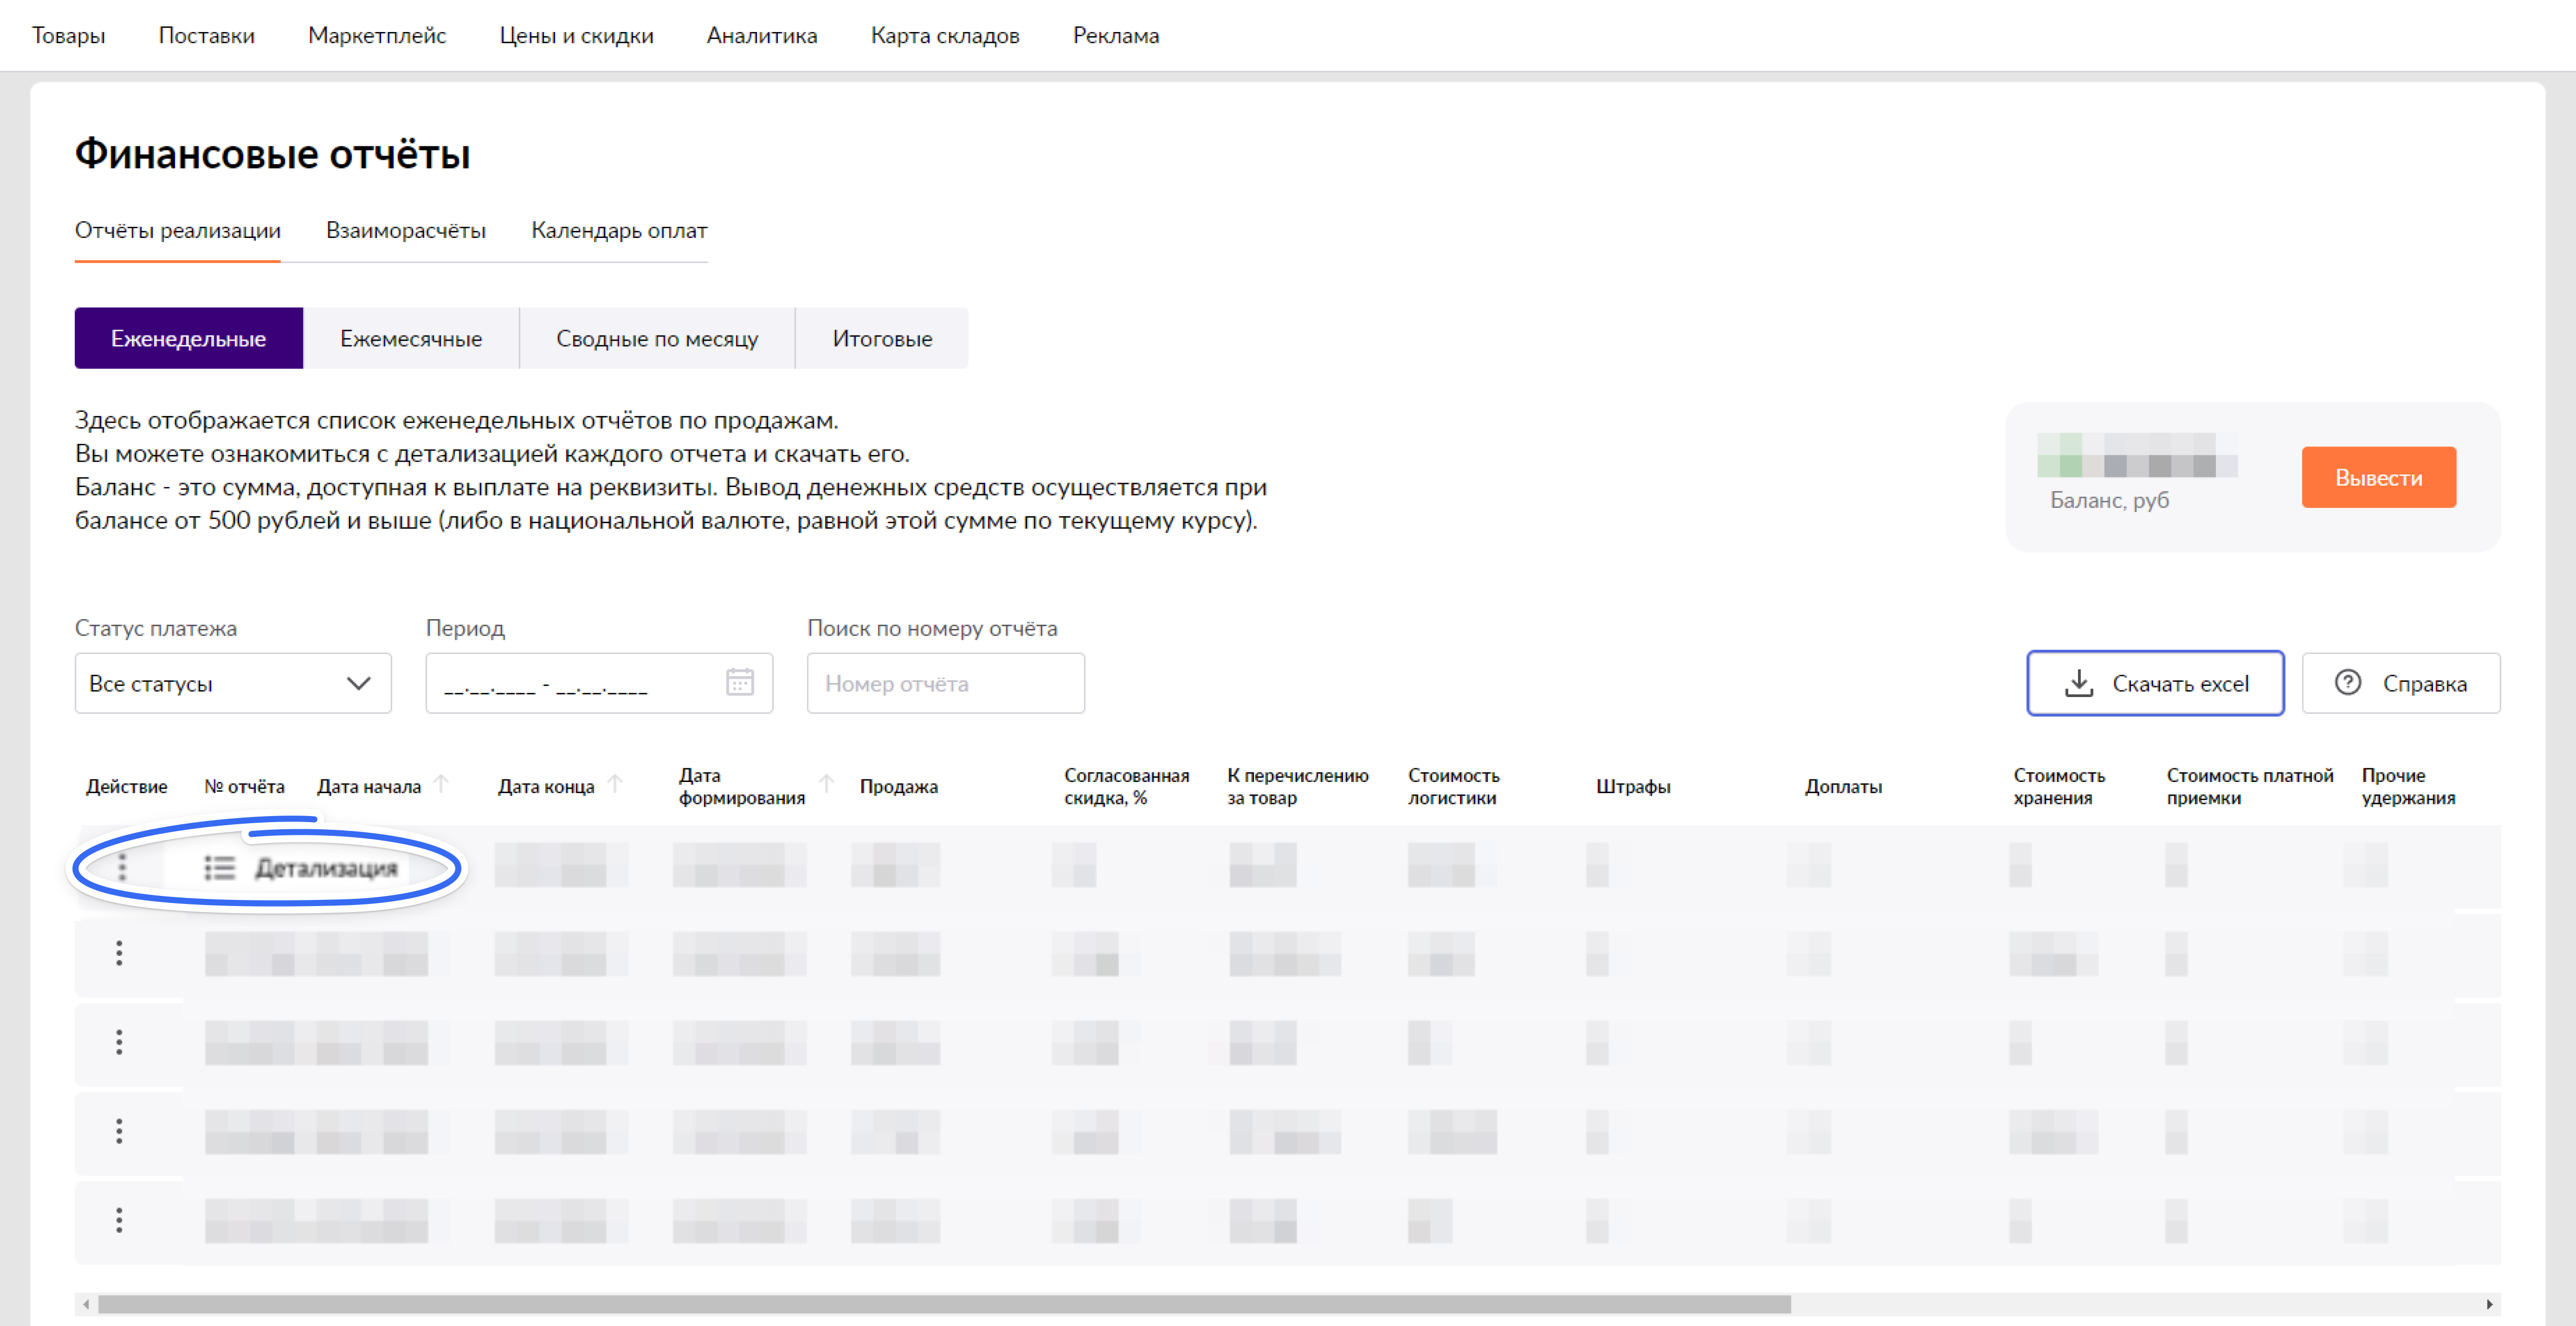
Task: Click the Штрафы column header
Action: point(1633,787)
